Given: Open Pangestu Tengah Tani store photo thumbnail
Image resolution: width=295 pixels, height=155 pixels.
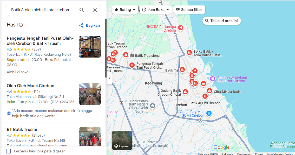Looking at the screenshot, I should [90, 47].
